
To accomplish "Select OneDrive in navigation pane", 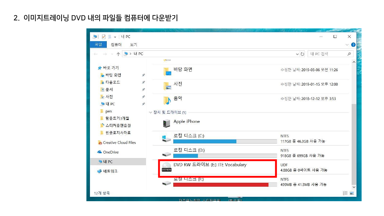I will [x=111, y=152].
